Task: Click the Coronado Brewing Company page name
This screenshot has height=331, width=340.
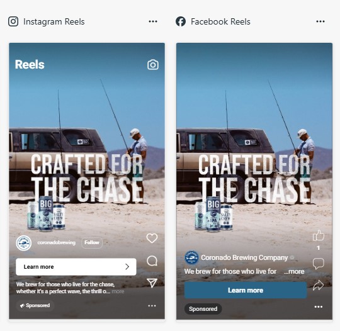Action: pos(244,257)
